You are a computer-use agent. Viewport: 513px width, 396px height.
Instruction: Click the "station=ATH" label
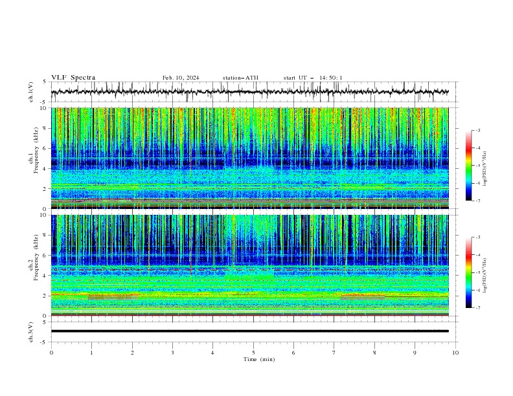click(x=240, y=78)
